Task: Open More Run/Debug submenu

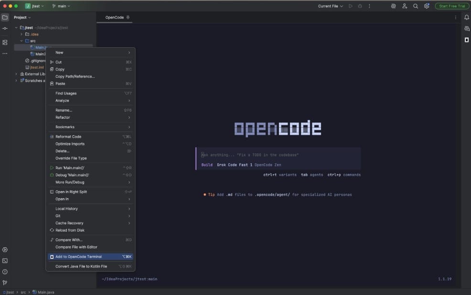Action: (x=90, y=182)
